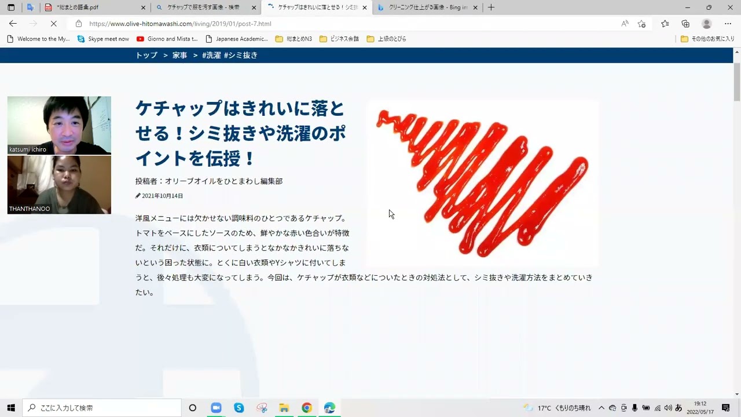741x417 pixels.
Task: Open the Wi-Fi network tray icon
Action: pos(657,408)
